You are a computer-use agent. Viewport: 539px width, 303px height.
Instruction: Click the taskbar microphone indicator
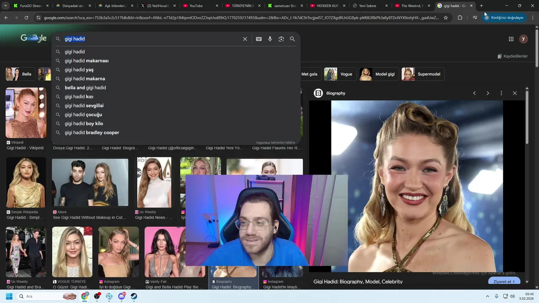pyautogui.click(x=496, y=296)
